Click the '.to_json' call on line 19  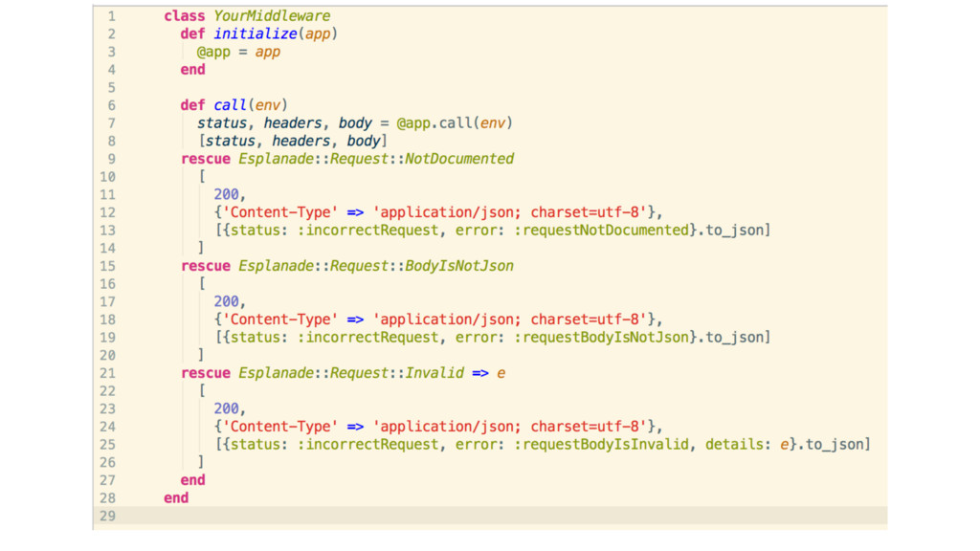point(730,338)
